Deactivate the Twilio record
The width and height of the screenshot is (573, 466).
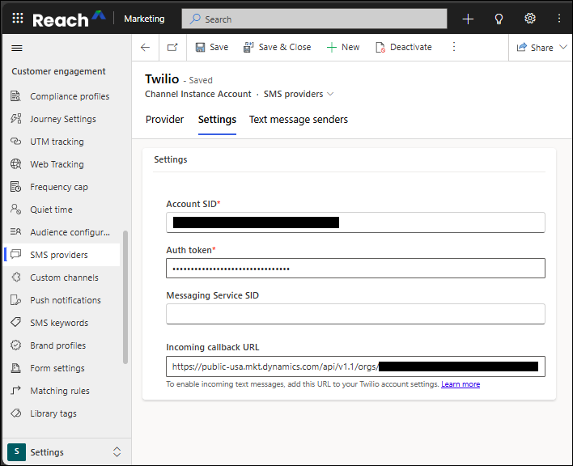pyautogui.click(x=403, y=48)
